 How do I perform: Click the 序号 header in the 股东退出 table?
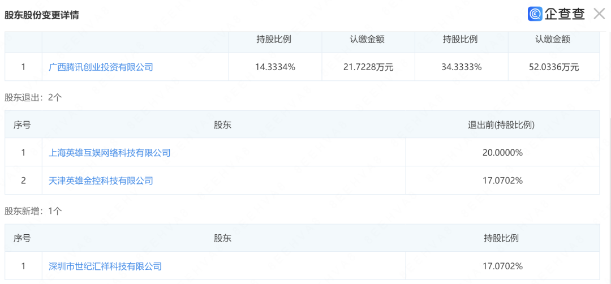click(x=23, y=125)
